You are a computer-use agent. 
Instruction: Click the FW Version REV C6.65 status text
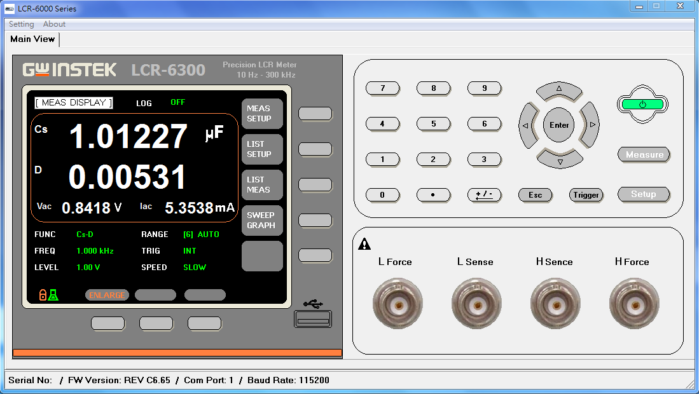point(119,381)
